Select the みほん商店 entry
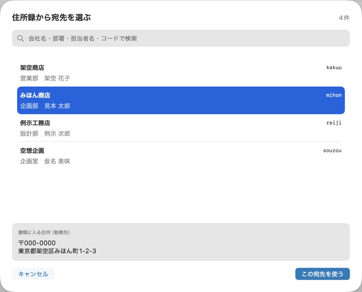The width and height of the screenshot is (362, 292). point(181,100)
